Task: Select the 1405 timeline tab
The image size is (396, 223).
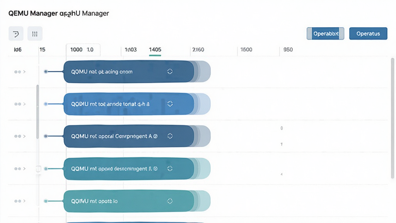Action: point(155,50)
